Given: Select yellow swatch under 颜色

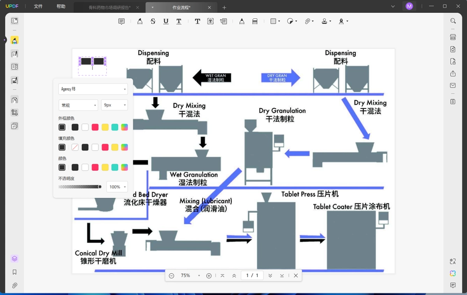Looking at the screenshot, I should click(105, 167).
